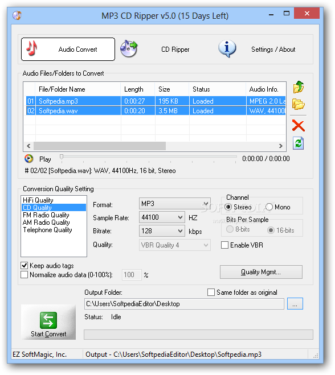
Task: Click the blue info bubble icon
Action: (227, 48)
